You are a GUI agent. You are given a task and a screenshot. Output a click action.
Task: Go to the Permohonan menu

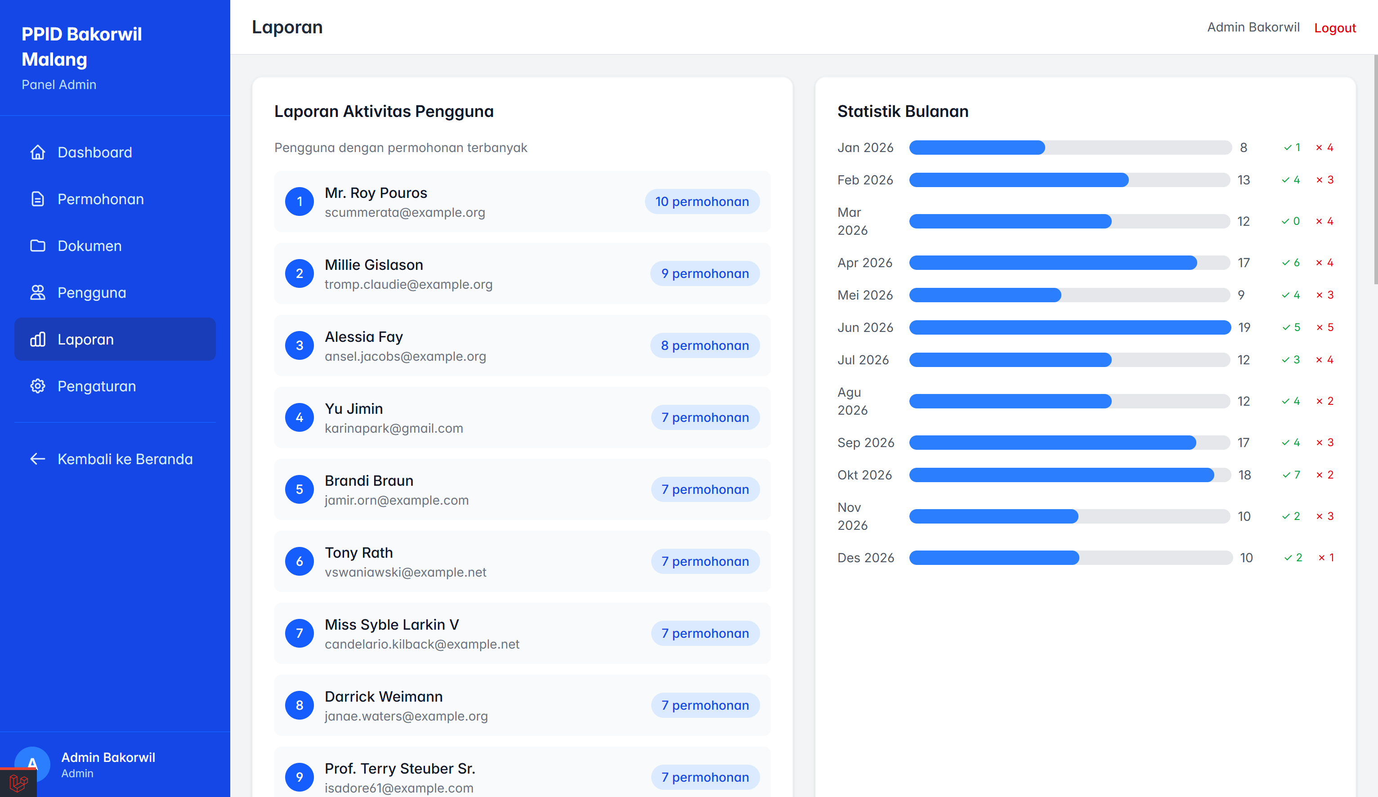(115, 199)
